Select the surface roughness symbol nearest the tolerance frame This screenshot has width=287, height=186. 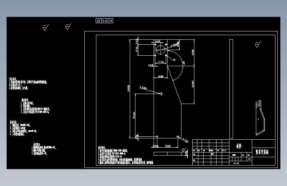click(68, 26)
